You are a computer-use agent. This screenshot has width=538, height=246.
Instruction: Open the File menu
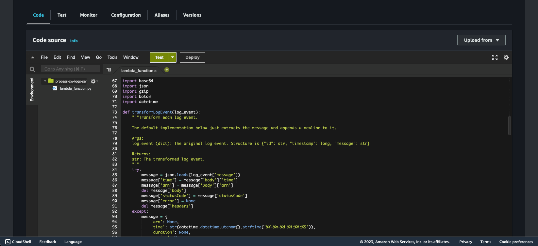point(44,57)
